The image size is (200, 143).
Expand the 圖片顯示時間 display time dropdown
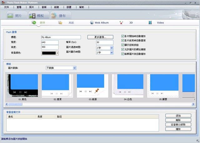[x=112, y=53]
